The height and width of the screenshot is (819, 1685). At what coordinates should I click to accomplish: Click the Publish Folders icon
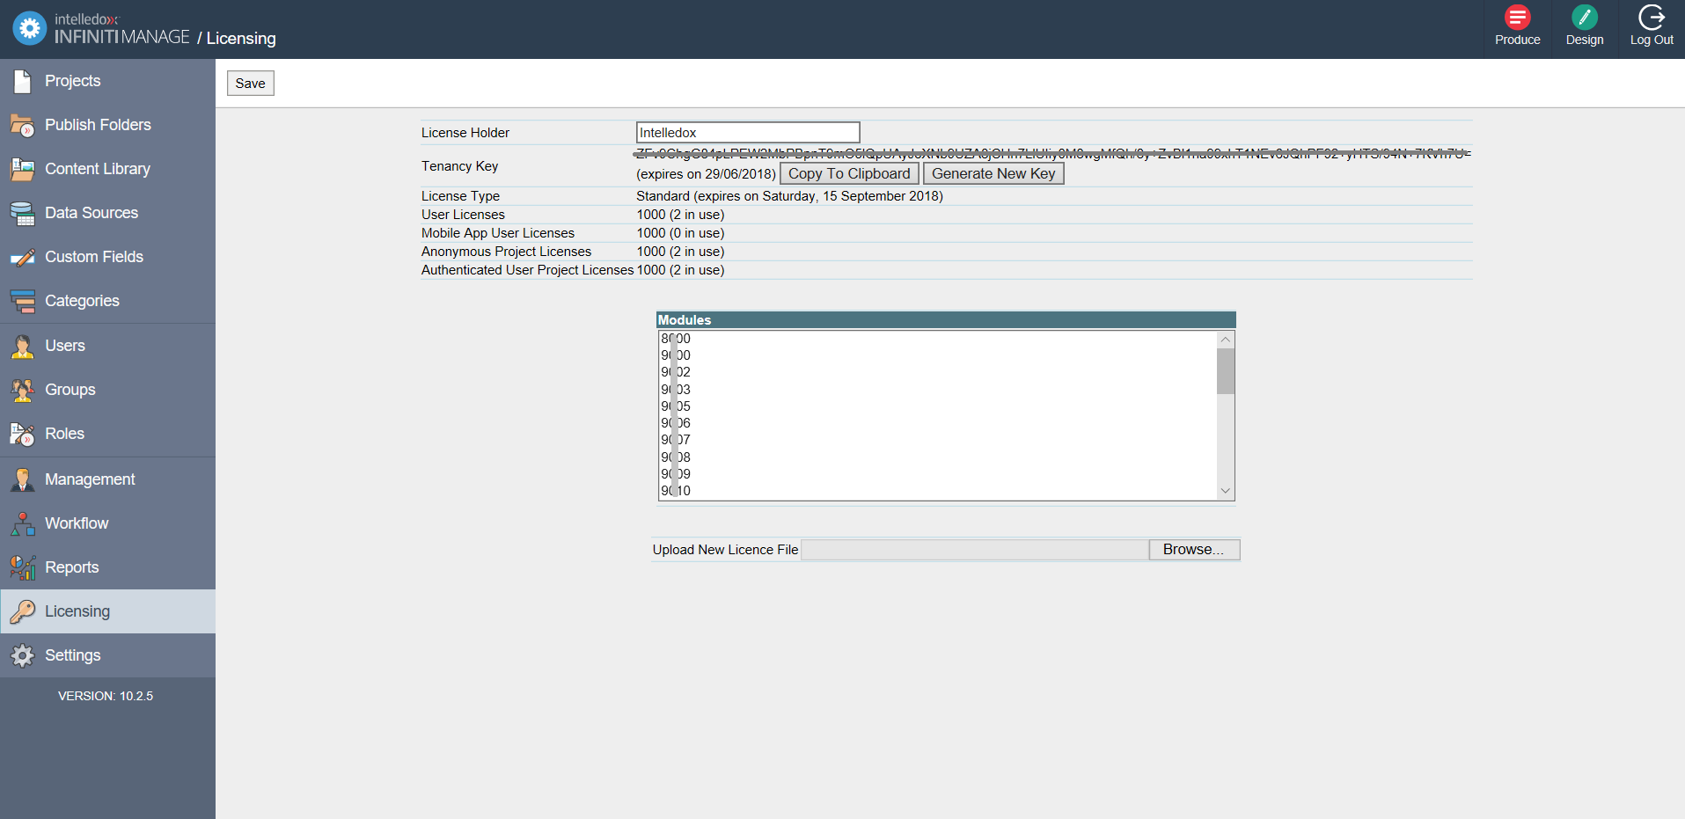(22, 125)
